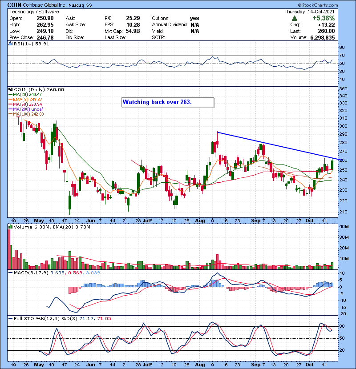Click the +5.36% percent change value

pyautogui.click(x=324, y=18)
